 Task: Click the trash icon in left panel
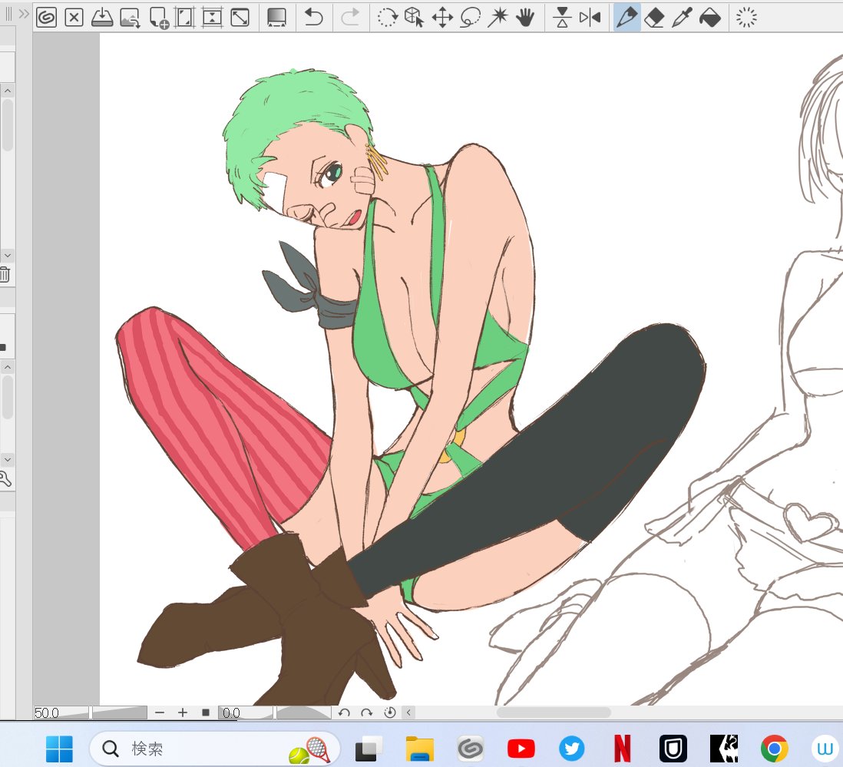5,274
